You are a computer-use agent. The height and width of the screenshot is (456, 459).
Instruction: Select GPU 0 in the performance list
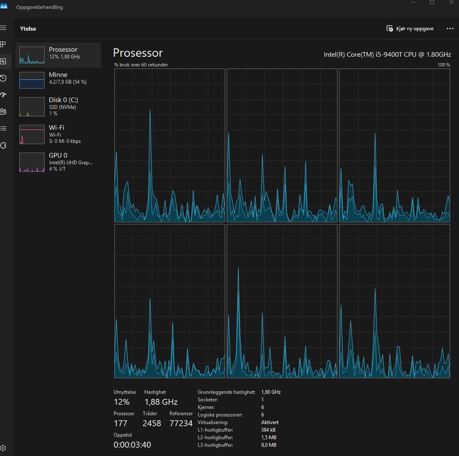tap(58, 162)
